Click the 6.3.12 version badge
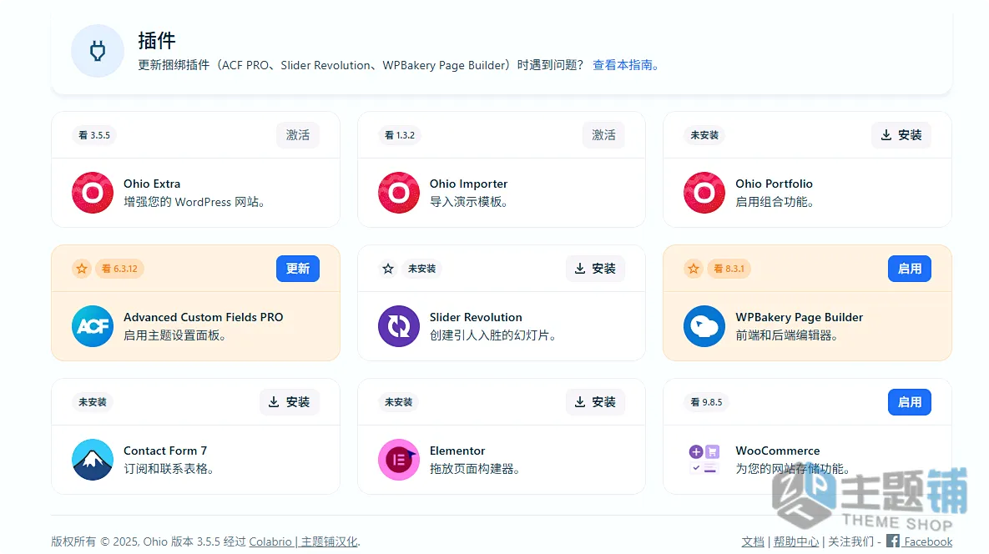Screen dimensions: 989x554 [x=120, y=269]
